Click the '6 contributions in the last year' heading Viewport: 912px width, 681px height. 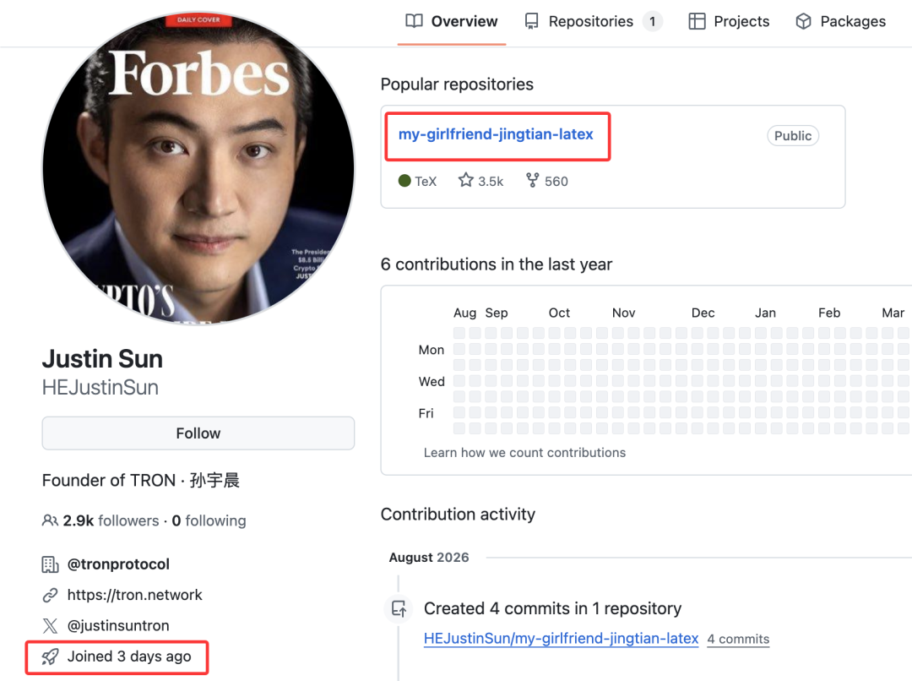(x=497, y=264)
